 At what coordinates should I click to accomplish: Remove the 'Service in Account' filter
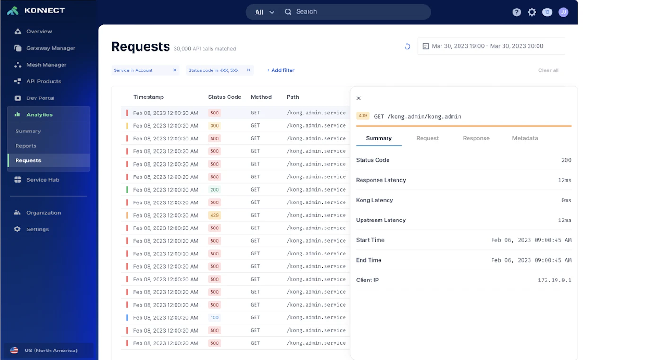(x=175, y=70)
